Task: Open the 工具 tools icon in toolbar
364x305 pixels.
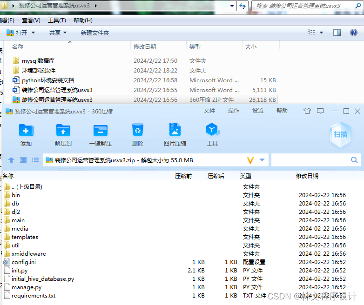Action: pos(212,129)
